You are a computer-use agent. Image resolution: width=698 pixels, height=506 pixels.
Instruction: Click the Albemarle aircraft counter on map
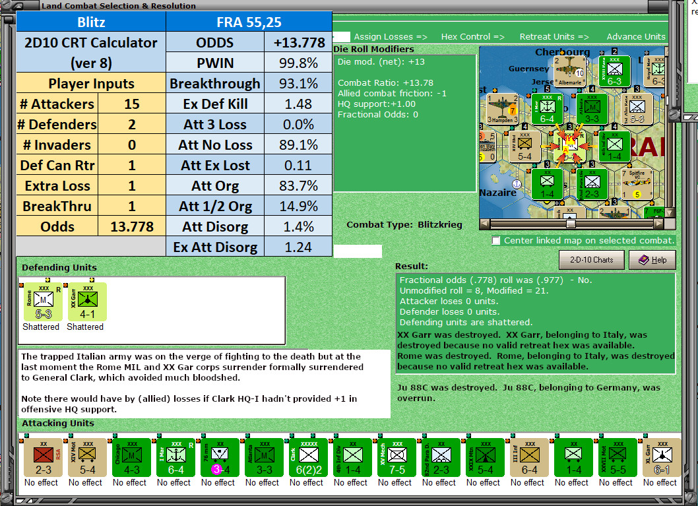tap(569, 71)
